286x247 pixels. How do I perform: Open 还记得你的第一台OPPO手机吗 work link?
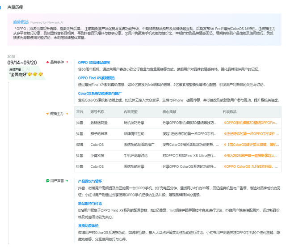tap(251, 134)
